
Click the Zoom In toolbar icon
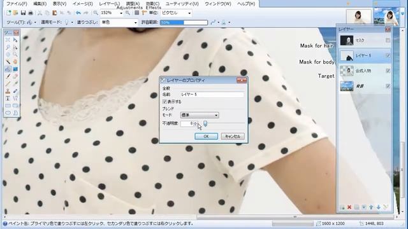coord(127,13)
